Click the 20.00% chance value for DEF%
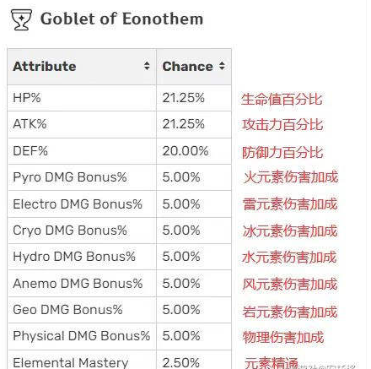The width and height of the screenshot is (371, 369). tap(185, 151)
